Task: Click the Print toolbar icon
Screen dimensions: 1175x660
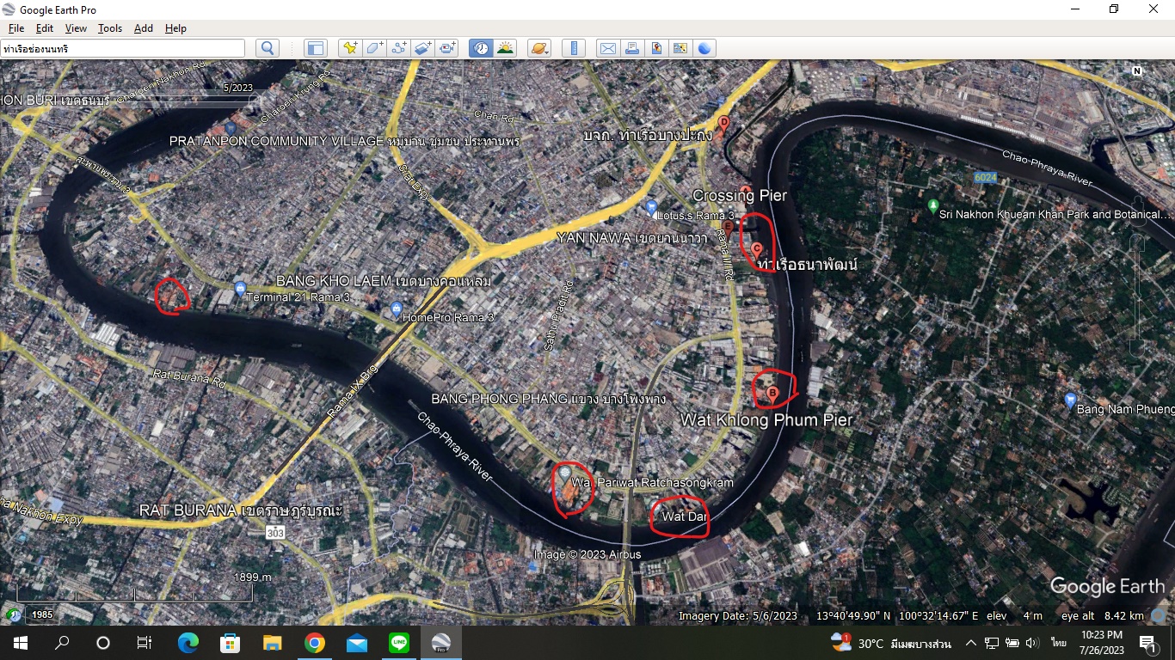Action: (632, 48)
